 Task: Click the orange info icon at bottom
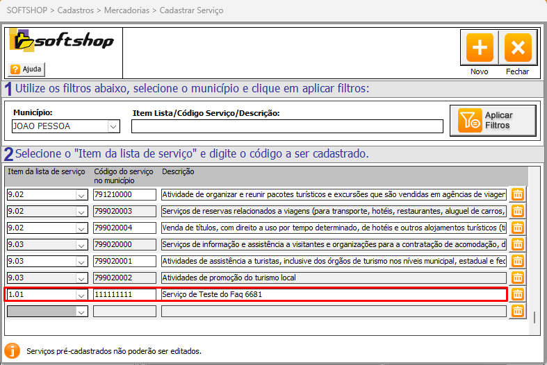[13, 350]
